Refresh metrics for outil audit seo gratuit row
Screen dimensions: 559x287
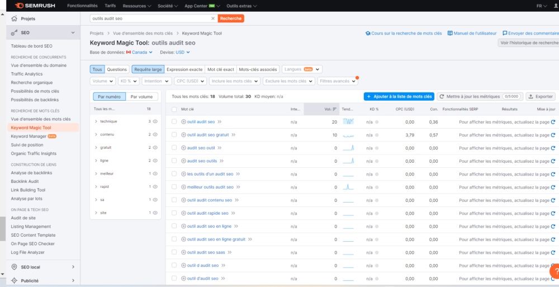point(553,135)
